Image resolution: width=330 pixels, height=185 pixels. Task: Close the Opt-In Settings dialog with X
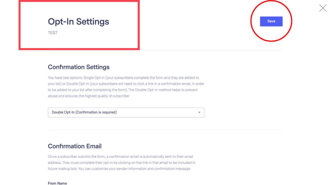click(323, 8)
